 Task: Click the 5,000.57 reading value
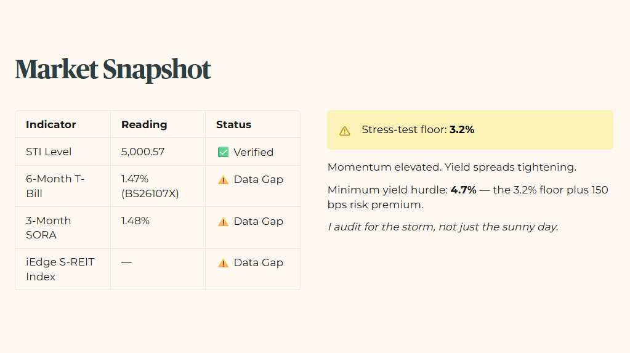click(x=143, y=152)
